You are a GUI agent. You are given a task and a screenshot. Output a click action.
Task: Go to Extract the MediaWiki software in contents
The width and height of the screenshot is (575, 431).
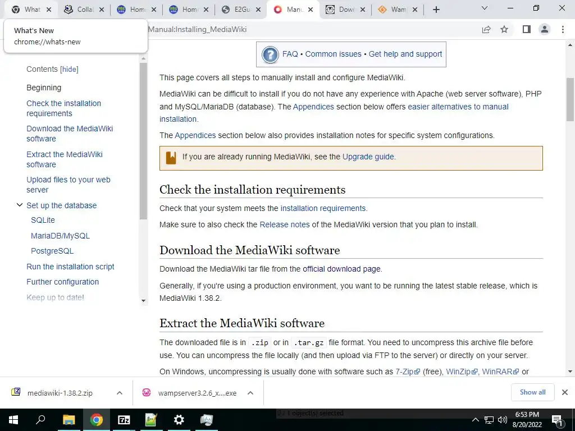[x=65, y=159]
